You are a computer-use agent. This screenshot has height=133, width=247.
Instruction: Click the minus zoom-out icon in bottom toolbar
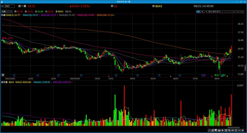coord(239,130)
